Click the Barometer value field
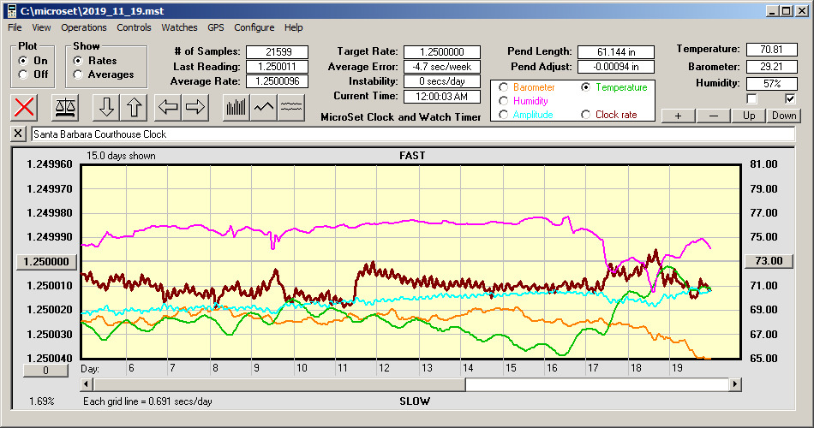814x428 pixels. (x=771, y=67)
